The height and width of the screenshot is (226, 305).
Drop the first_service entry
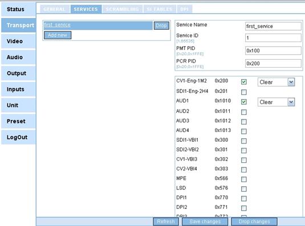click(161, 26)
